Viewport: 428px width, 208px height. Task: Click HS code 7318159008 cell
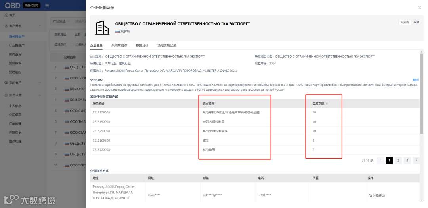coord(101,112)
